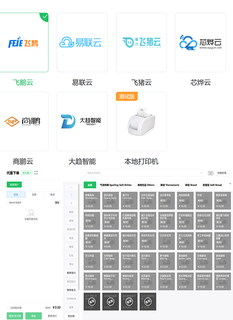The height and width of the screenshot is (320, 233).
Task: Select the 商鹏云 printer logo card
Action: (x=23, y=121)
